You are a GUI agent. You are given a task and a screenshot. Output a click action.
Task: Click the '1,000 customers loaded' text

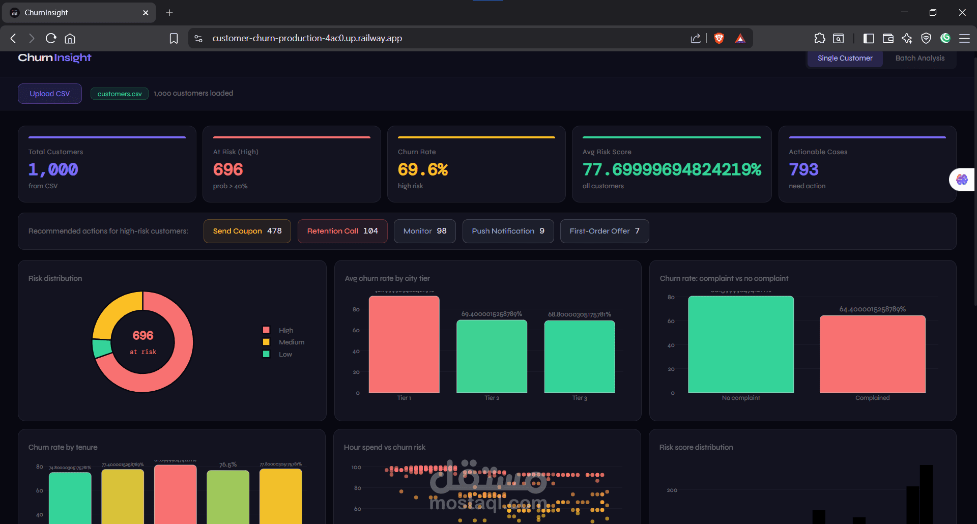[x=193, y=93]
